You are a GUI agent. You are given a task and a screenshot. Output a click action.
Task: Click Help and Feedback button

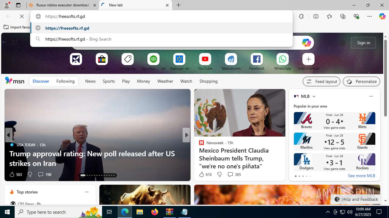tap(356, 199)
